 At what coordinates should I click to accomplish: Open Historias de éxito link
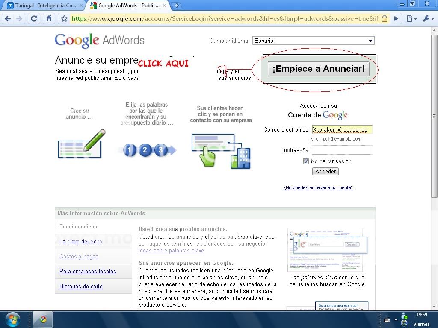pyautogui.click(x=81, y=286)
